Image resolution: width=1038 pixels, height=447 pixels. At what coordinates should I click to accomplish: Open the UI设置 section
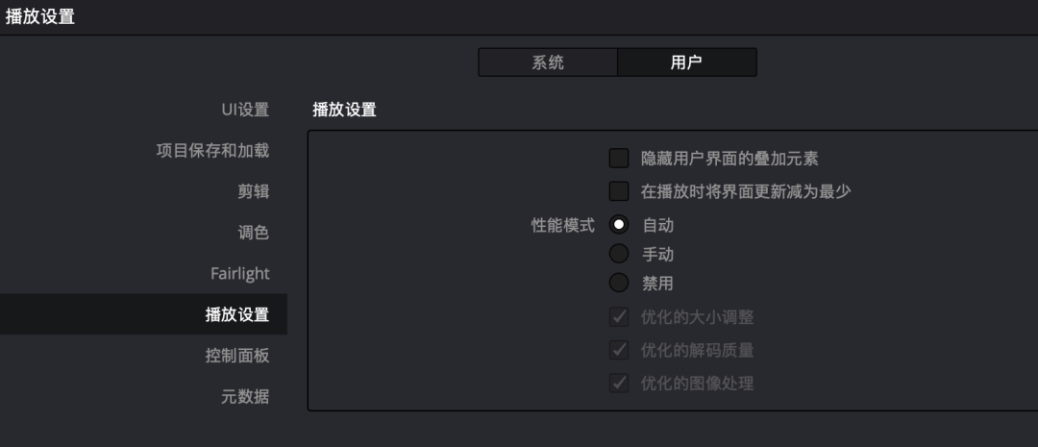(x=245, y=110)
